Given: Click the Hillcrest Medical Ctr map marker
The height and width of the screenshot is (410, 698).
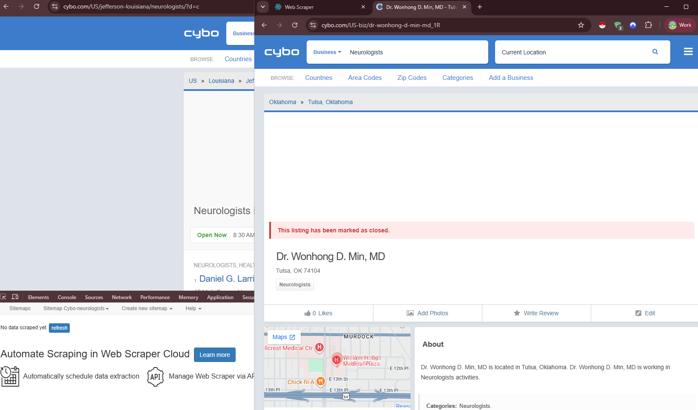Looking at the screenshot, I should click(319, 348).
